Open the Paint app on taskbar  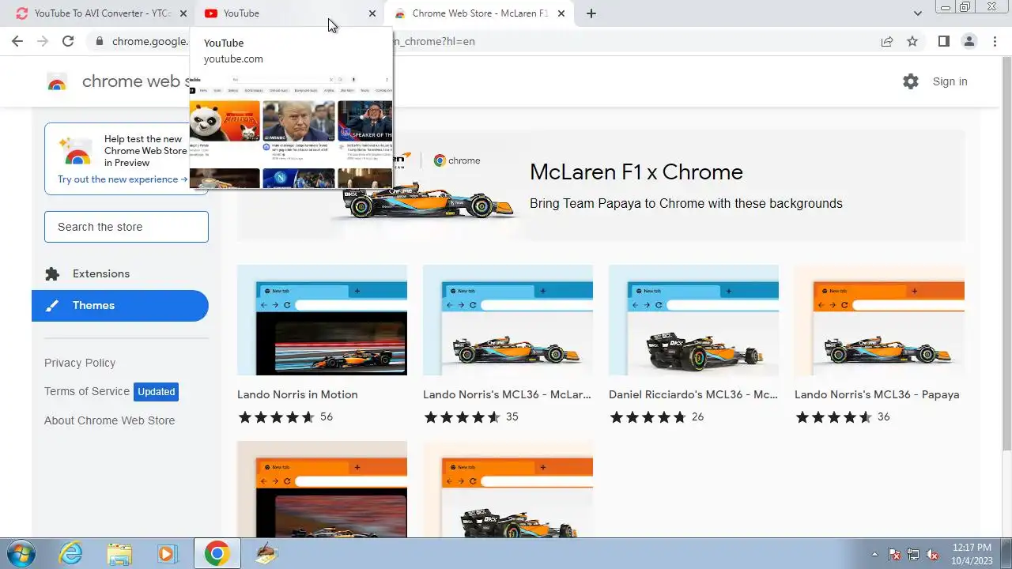pos(267,553)
